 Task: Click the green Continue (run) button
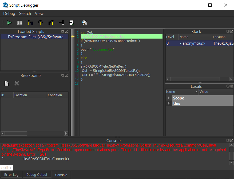click(x=9, y=23)
